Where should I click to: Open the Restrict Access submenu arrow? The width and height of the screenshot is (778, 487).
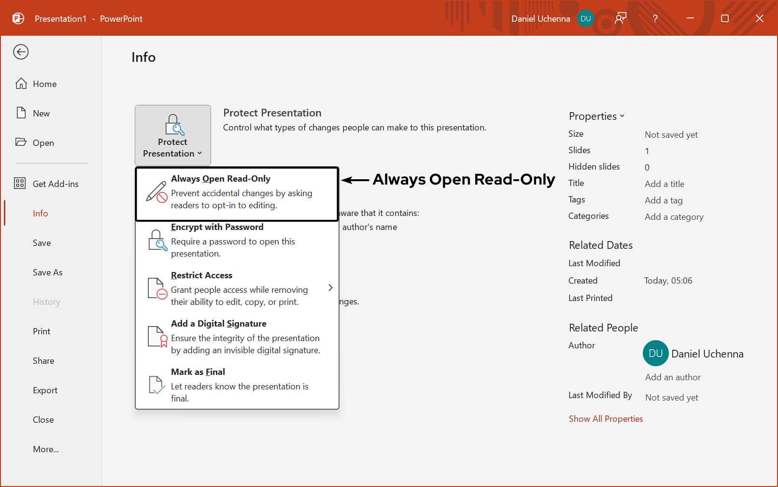pyautogui.click(x=330, y=287)
